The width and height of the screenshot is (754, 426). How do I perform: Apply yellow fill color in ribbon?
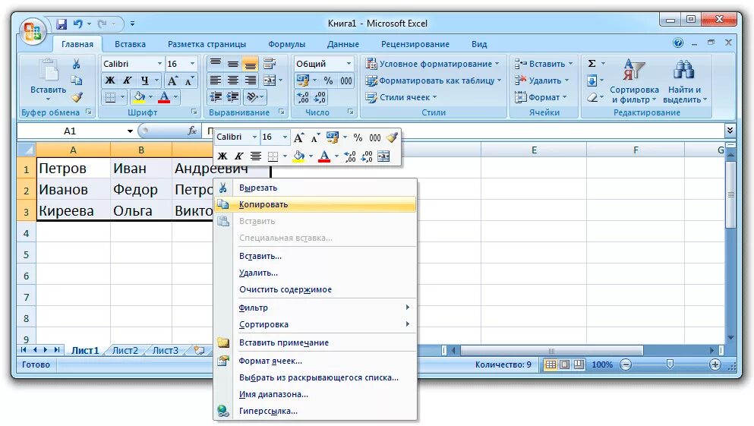pyautogui.click(x=139, y=98)
